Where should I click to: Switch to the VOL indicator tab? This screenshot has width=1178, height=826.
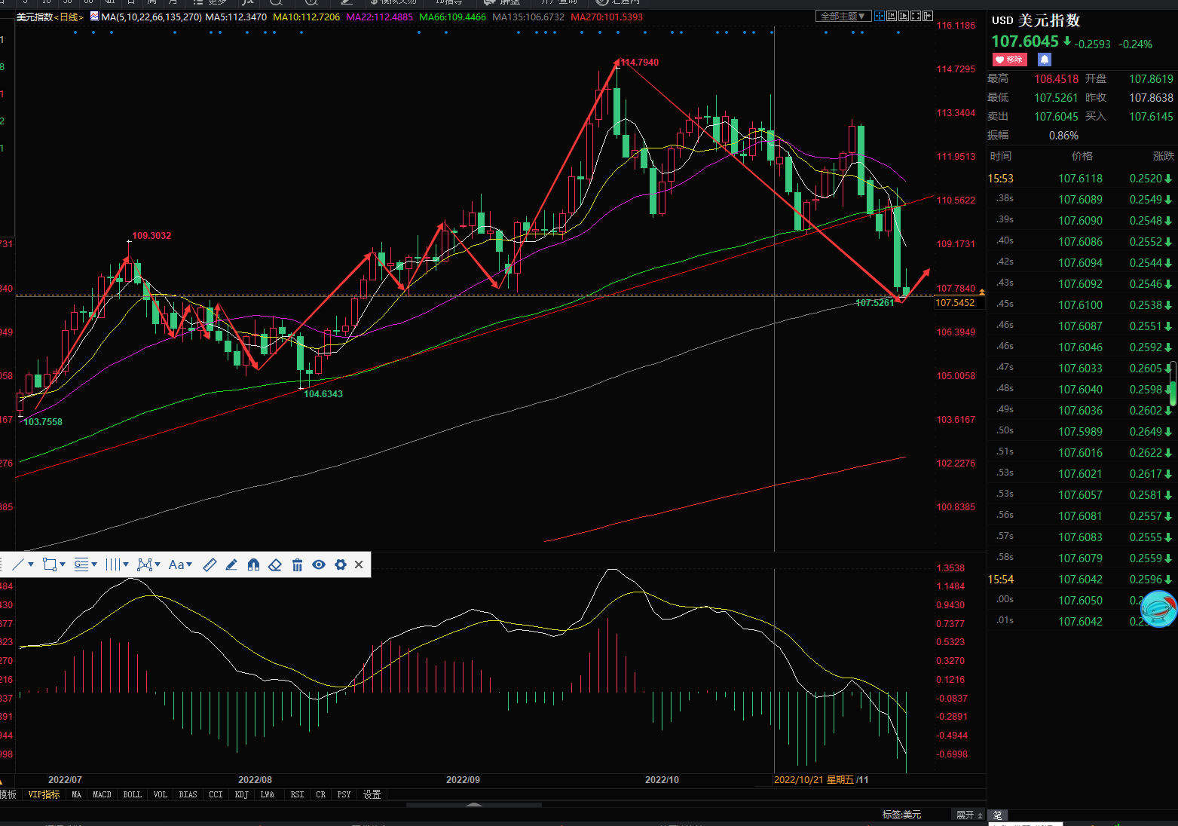coord(161,794)
